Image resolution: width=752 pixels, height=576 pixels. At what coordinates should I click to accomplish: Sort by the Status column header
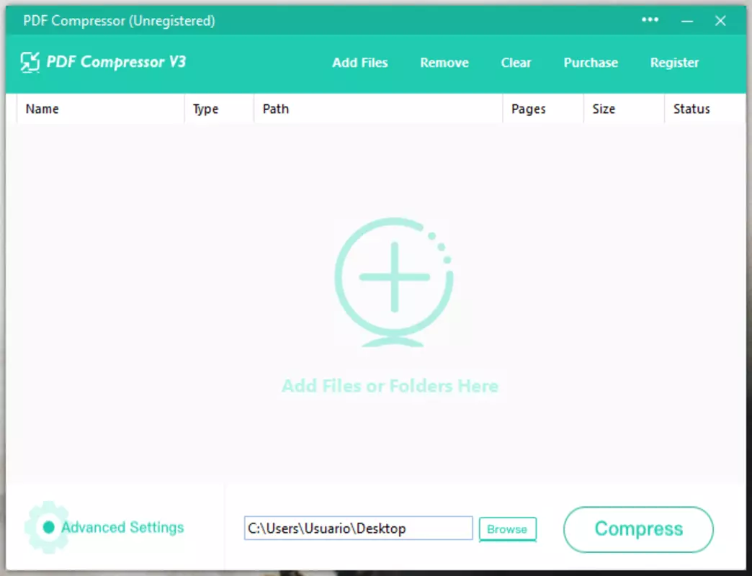(x=705, y=109)
